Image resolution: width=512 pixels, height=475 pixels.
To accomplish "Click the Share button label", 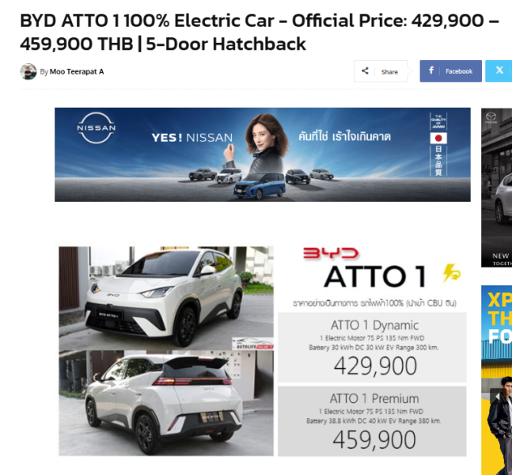I will pyautogui.click(x=389, y=72).
